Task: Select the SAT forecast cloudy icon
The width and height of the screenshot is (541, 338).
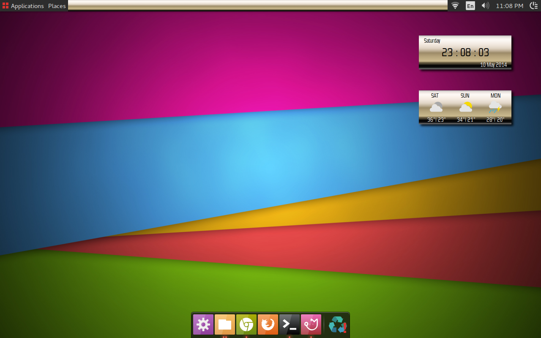Action: pyautogui.click(x=436, y=107)
